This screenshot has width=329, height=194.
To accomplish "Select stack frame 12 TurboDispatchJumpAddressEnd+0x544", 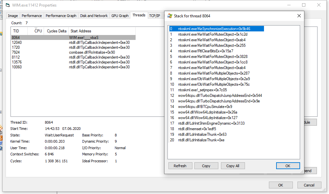I will point(216,96).
